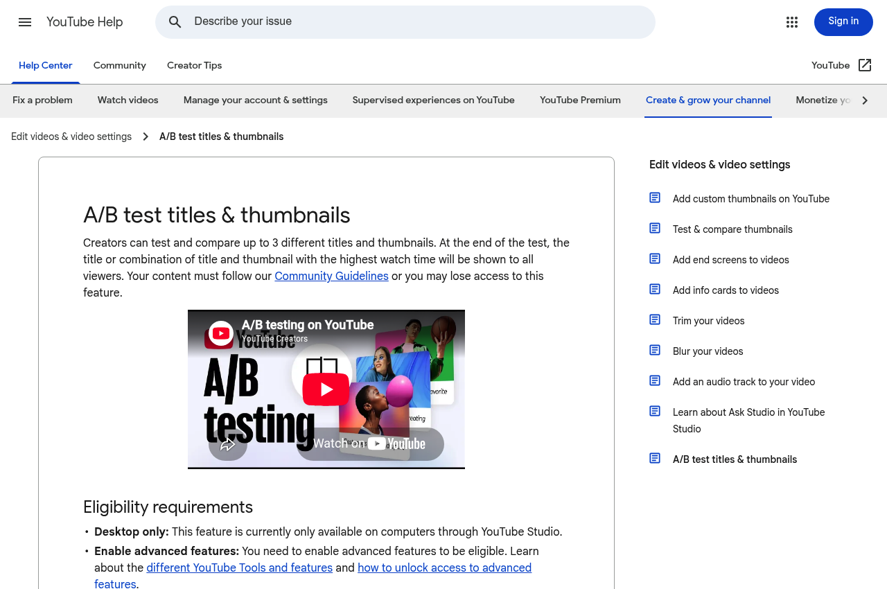Open different YouTube Tools and features link
This screenshot has height=589, width=887.
240,568
